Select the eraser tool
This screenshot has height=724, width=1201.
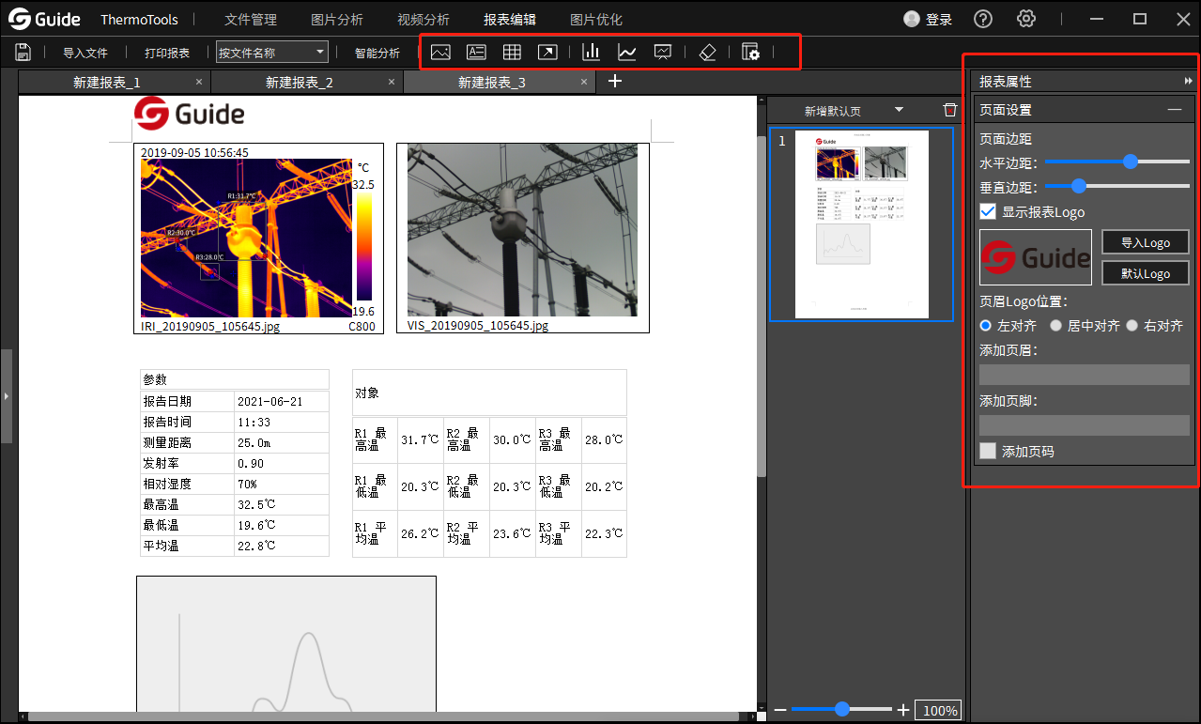point(708,53)
